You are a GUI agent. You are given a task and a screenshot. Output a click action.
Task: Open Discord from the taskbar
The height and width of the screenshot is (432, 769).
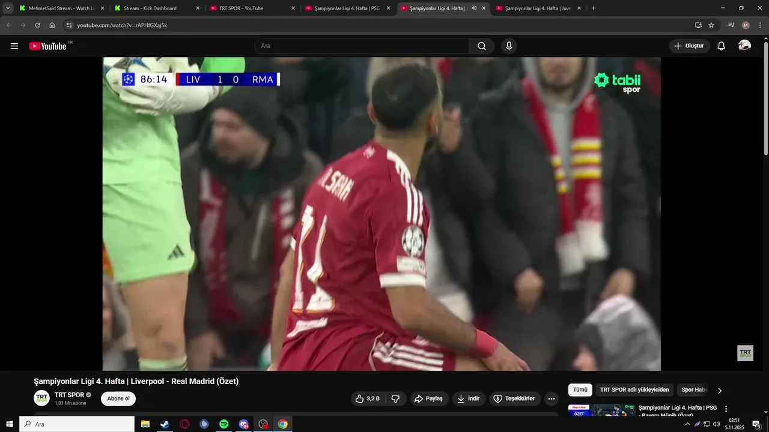(x=243, y=424)
